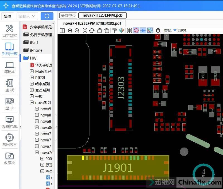Collapse the nova系列 tree node
This screenshot has width=223, height=189.
point(32,103)
